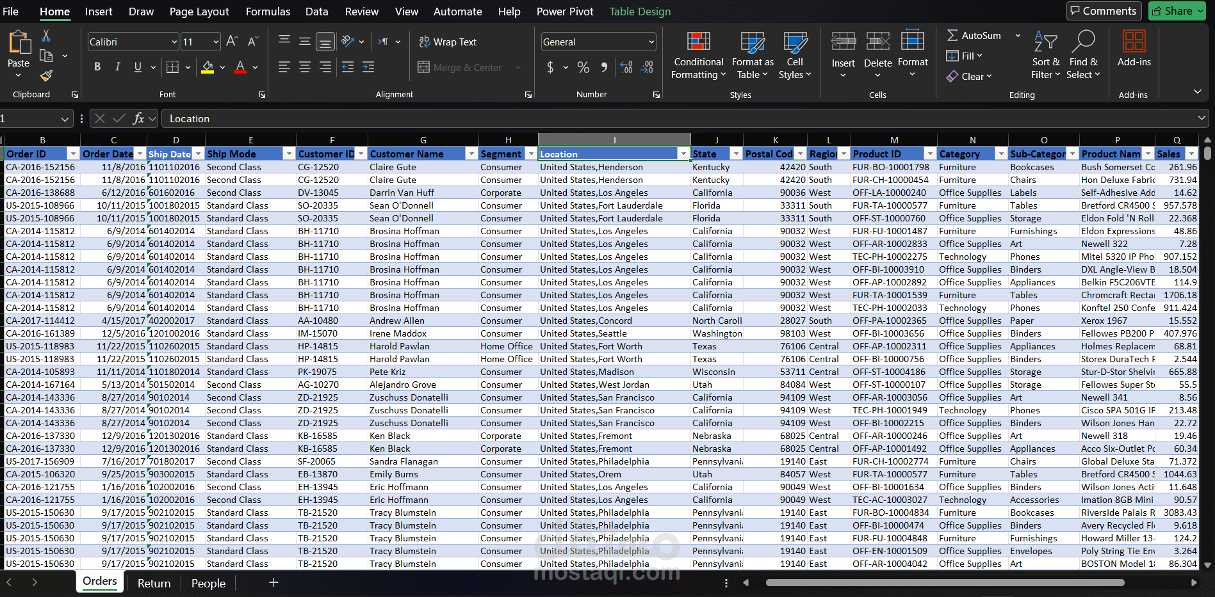
Task: Click the Format Painter icon
Action: click(45, 76)
